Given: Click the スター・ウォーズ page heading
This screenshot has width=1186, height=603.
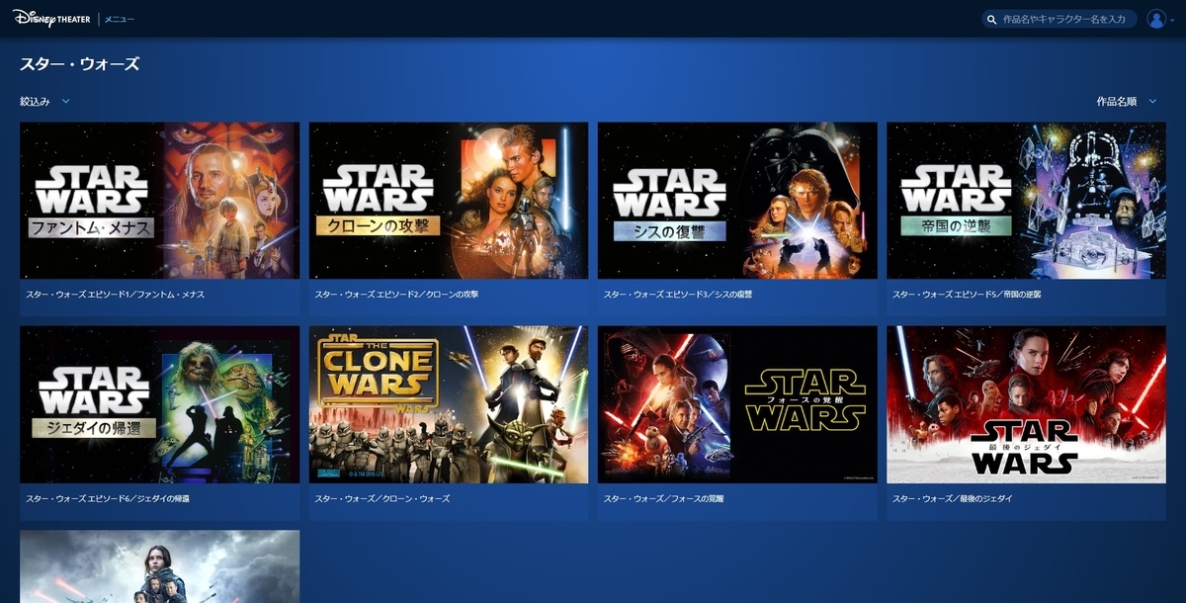Looking at the screenshot, I should (x=80, y=64).
